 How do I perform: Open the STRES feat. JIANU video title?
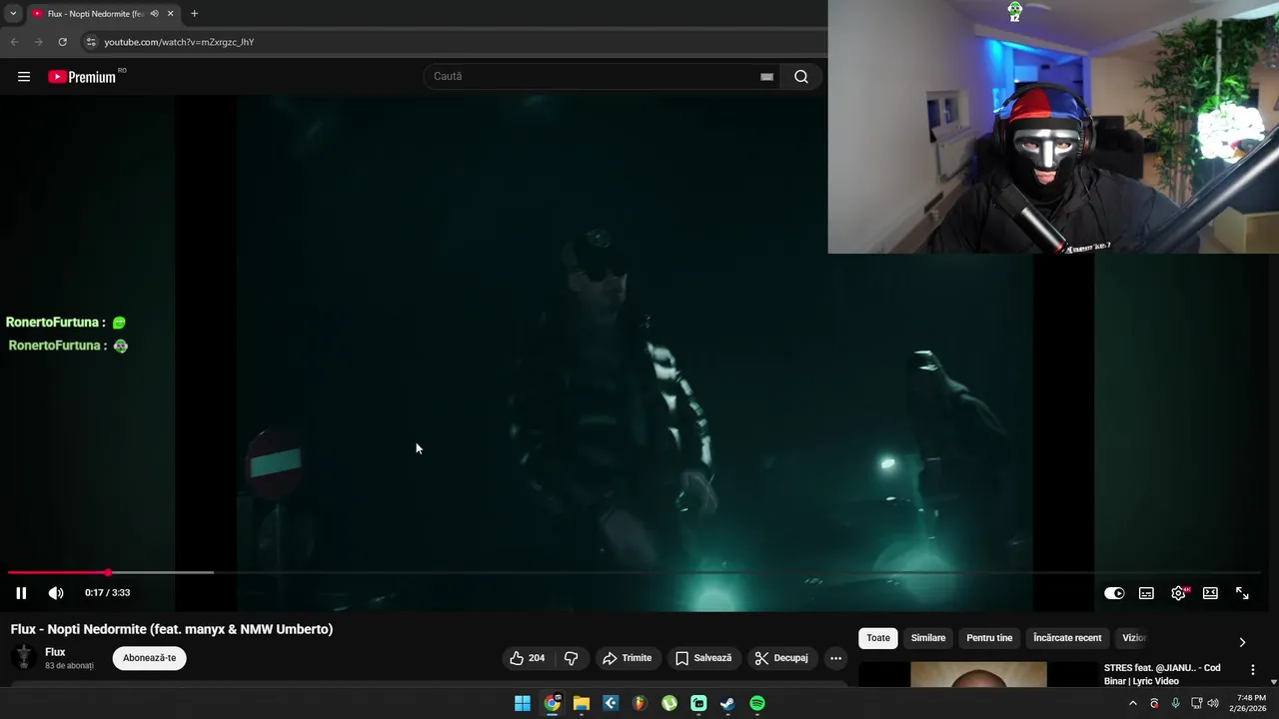[1162, 674]
